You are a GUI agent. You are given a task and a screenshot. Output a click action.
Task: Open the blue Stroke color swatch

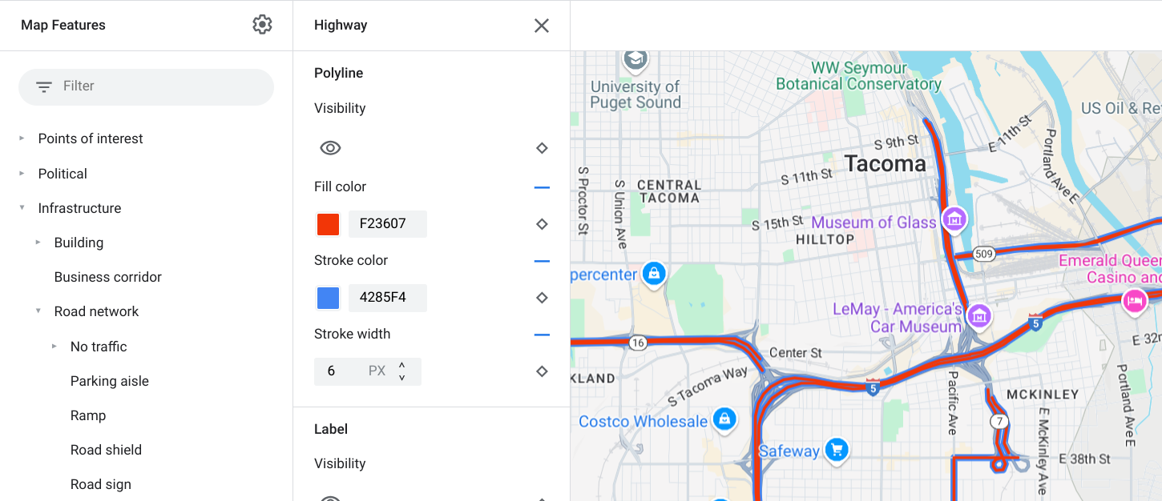[329, 298]
